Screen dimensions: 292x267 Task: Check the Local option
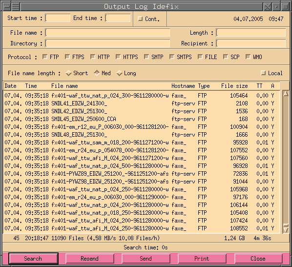(x=263, y=73)
